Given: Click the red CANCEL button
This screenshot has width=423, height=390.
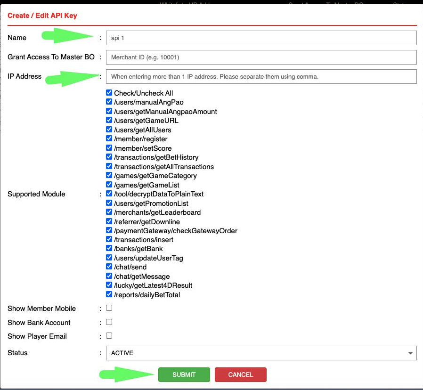Looking at the screenshot, I should tap(241, 374).
